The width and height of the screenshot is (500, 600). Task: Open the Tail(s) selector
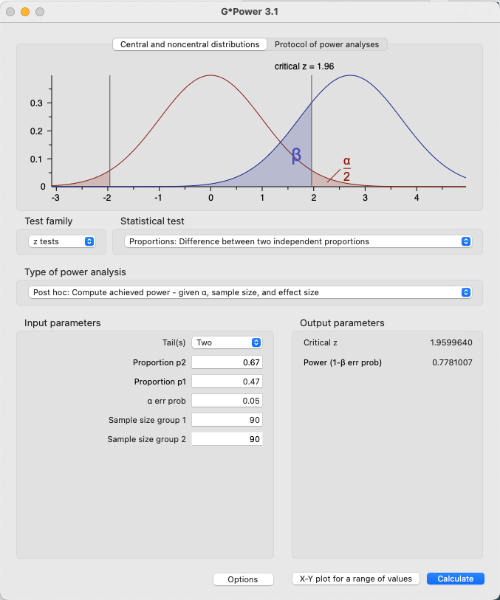pyautogui.click(x=227, y=342)
